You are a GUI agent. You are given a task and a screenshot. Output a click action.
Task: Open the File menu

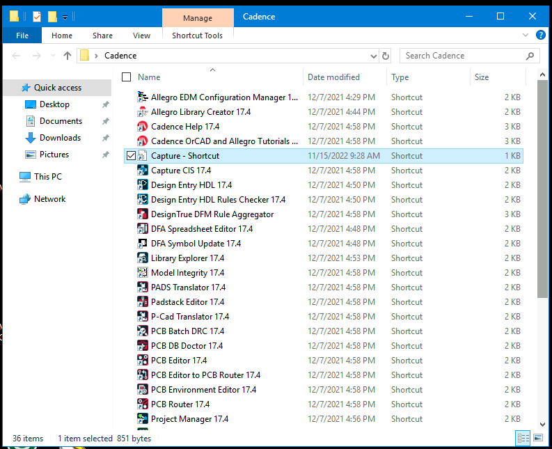(22, 36)
